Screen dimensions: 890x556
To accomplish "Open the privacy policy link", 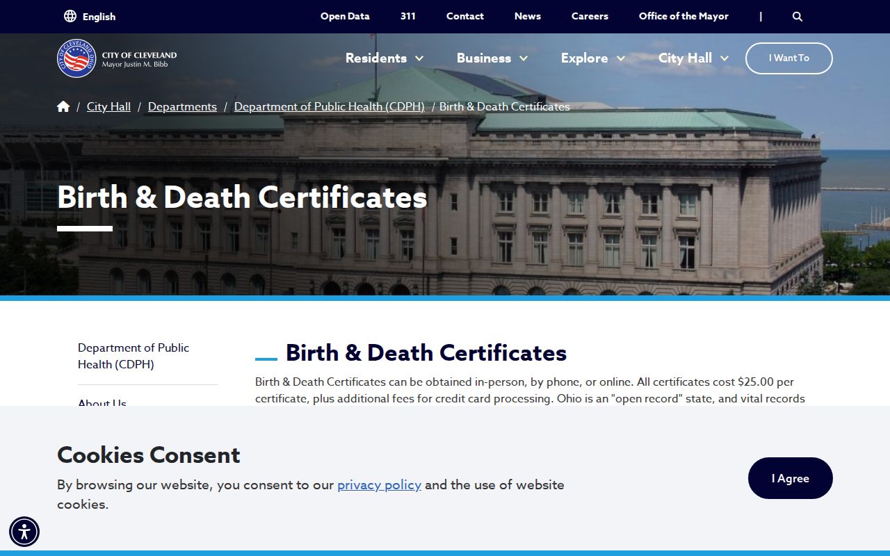I will [x=379, y=484].
